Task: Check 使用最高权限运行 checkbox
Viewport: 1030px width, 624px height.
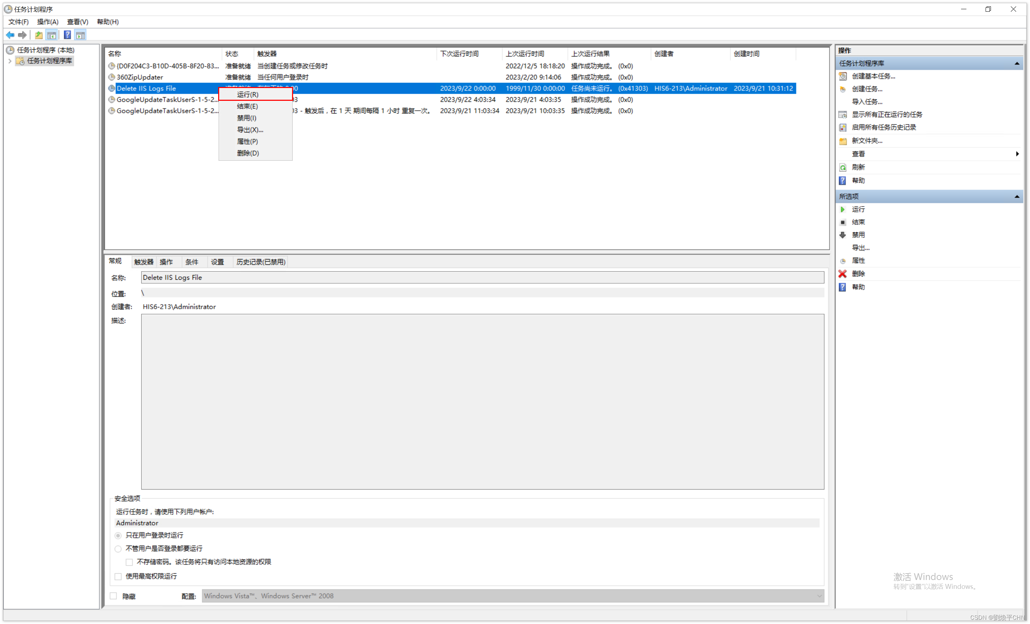Action: tap(118, 577)
